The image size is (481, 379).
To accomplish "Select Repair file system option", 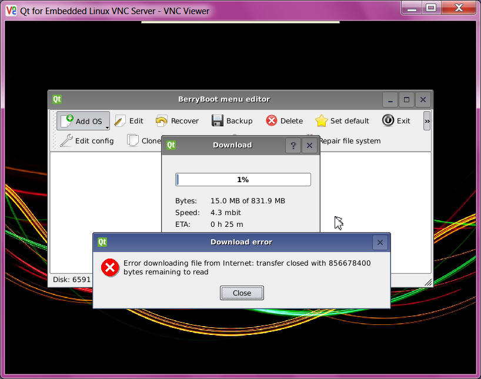I will point(349,141).
